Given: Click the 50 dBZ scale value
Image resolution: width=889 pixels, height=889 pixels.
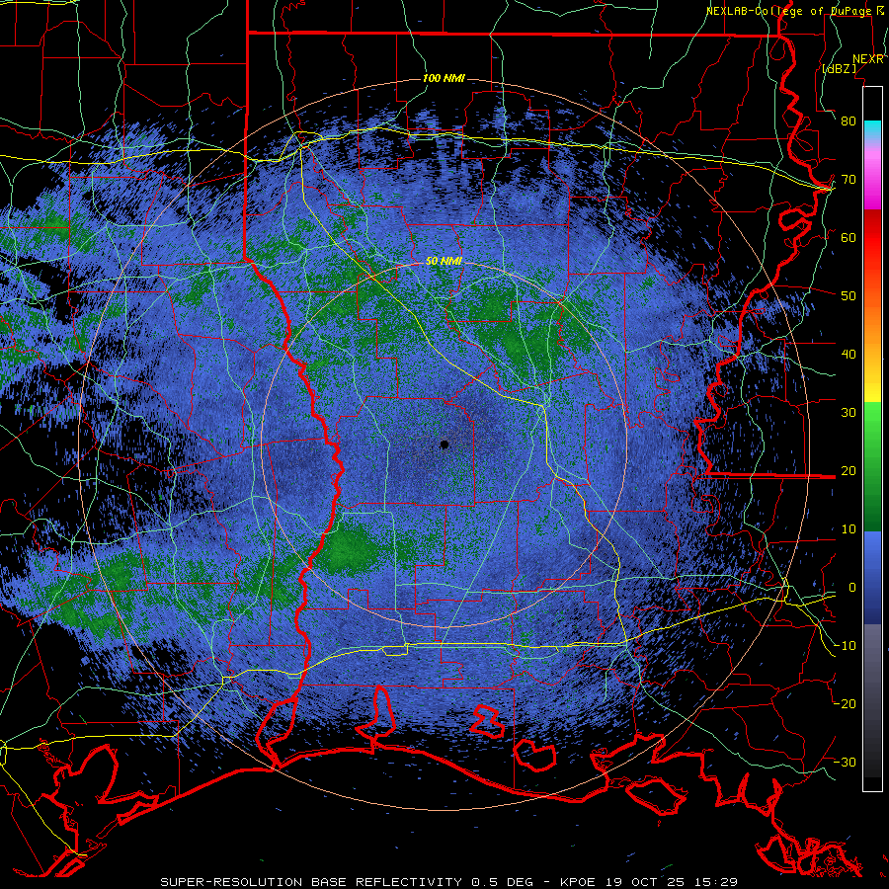Looking at the screenshot, I should (849, 296).
